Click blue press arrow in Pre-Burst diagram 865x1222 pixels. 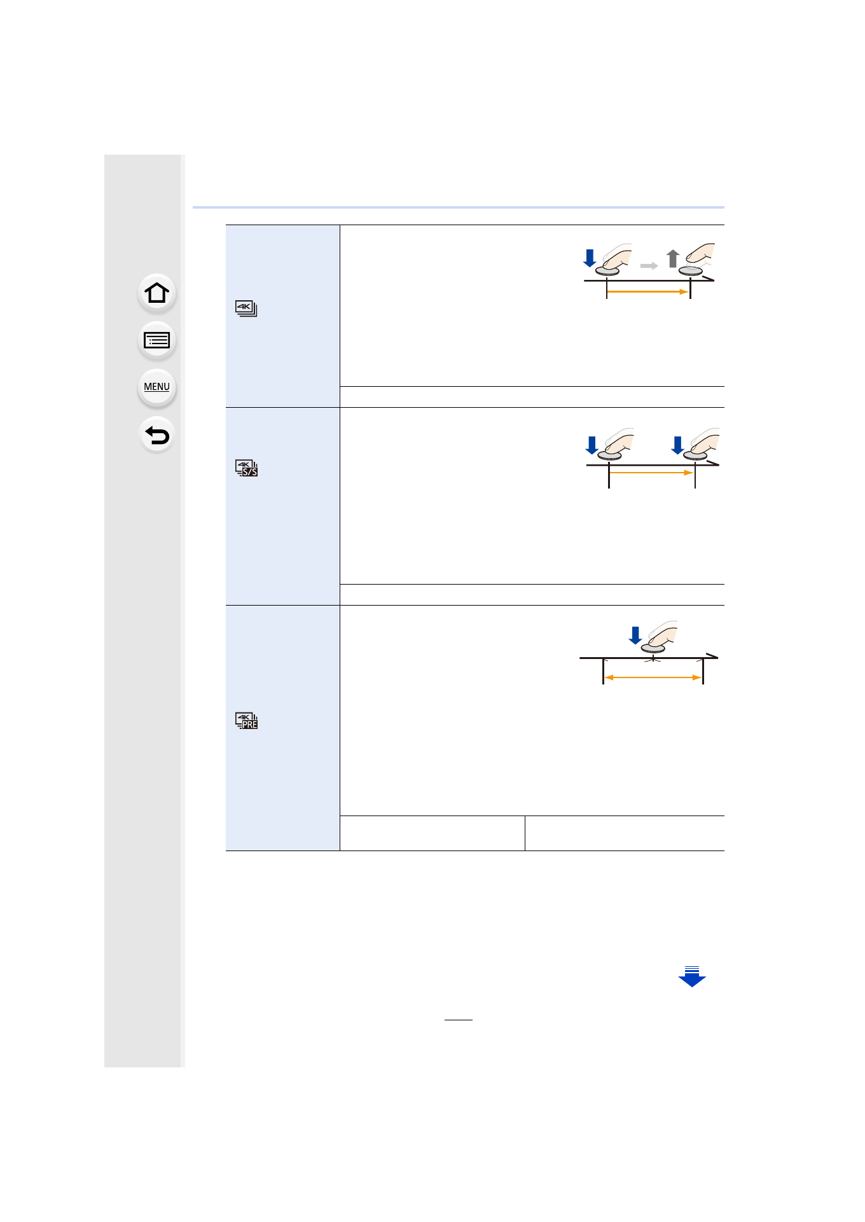pyautogui.click(x=635, y=635)
